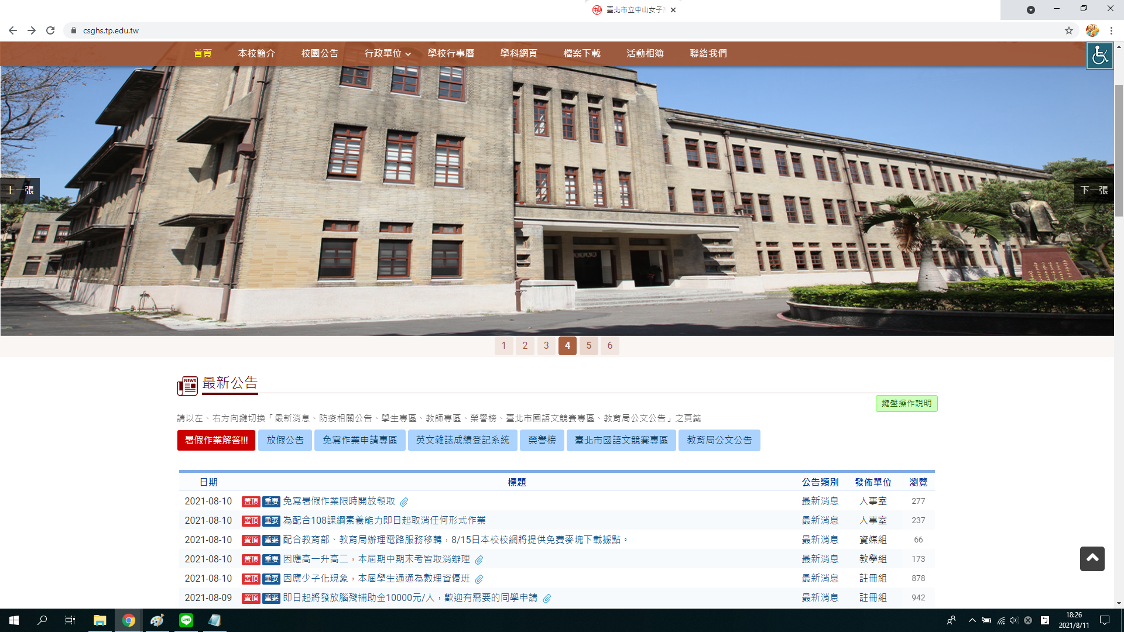Click the page vertical scrollbar thumb
1124x632 pixels.
(x=1119, y=149)
